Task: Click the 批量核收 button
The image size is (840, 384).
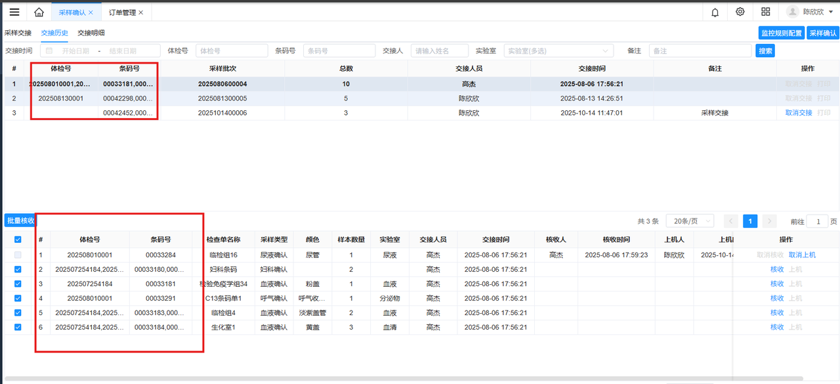Action: tap(20, 221)
